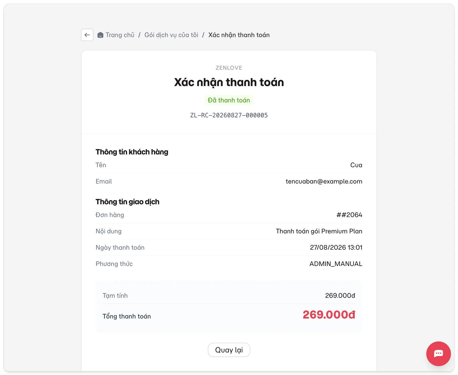Viewport: 458px width, 375px height.
Task: Select Xác nhận thanh toán breadcrumb item
Action: 239,35
